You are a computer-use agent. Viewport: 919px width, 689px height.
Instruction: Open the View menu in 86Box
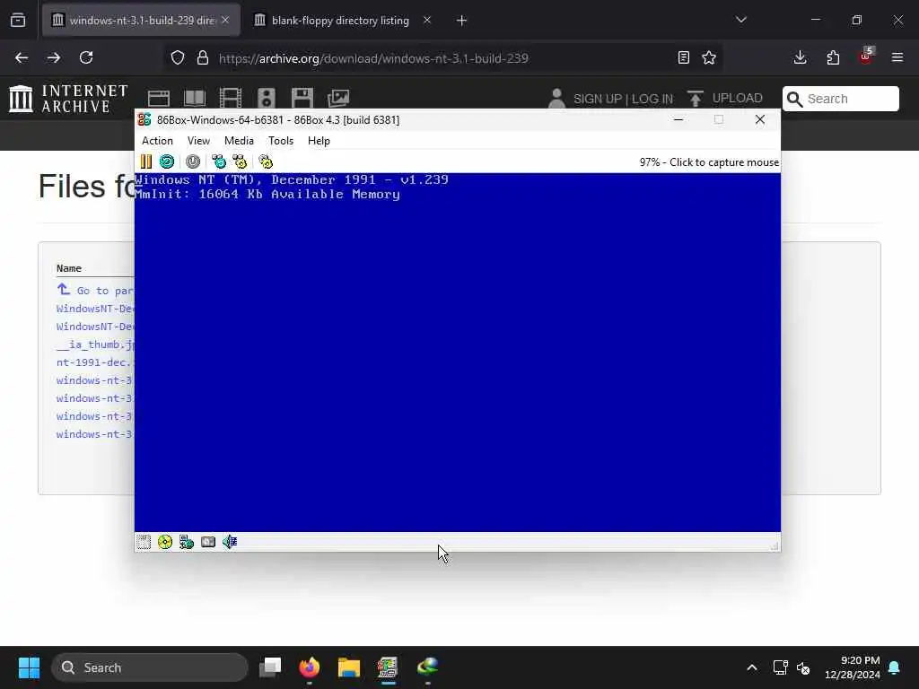[198, 141]
